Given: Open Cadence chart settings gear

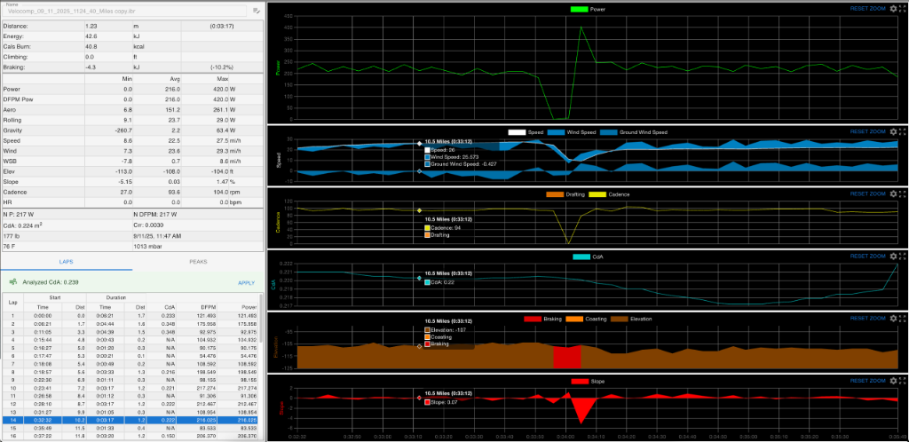Looking at the screenshot, I should coord(893,193).
